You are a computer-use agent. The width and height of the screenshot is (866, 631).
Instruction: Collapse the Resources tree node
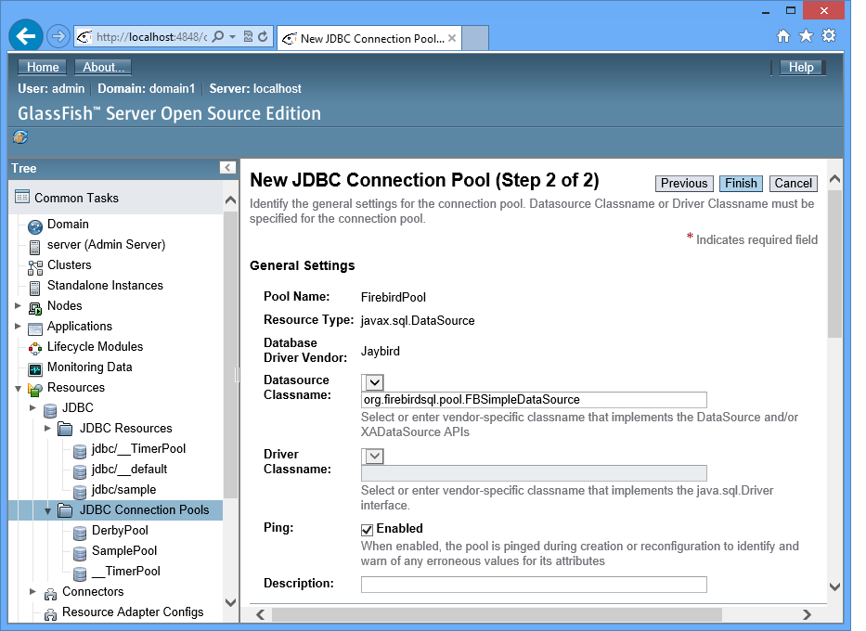pyautogui.click(x=18, y=389)
